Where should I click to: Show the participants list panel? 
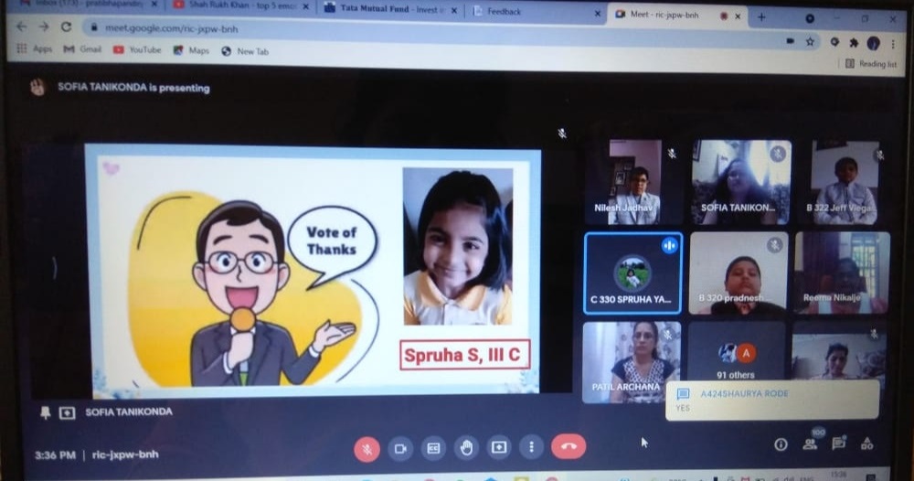coord(810,444)
